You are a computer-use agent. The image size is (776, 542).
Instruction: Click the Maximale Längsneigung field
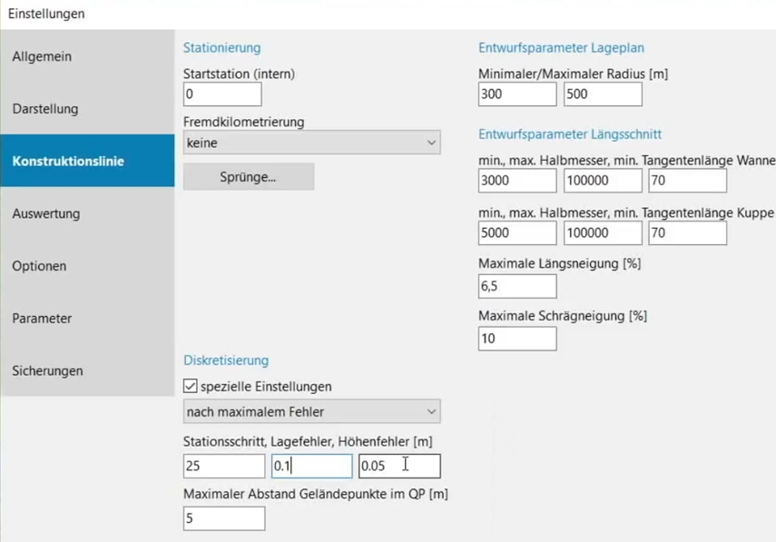[517, 286]
